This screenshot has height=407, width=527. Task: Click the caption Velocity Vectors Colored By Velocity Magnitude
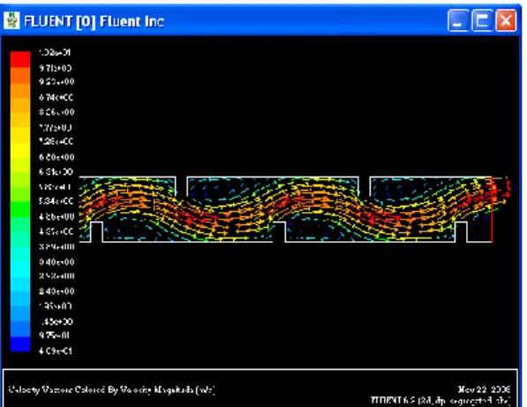pyautogui.click(x=111, y=390)
